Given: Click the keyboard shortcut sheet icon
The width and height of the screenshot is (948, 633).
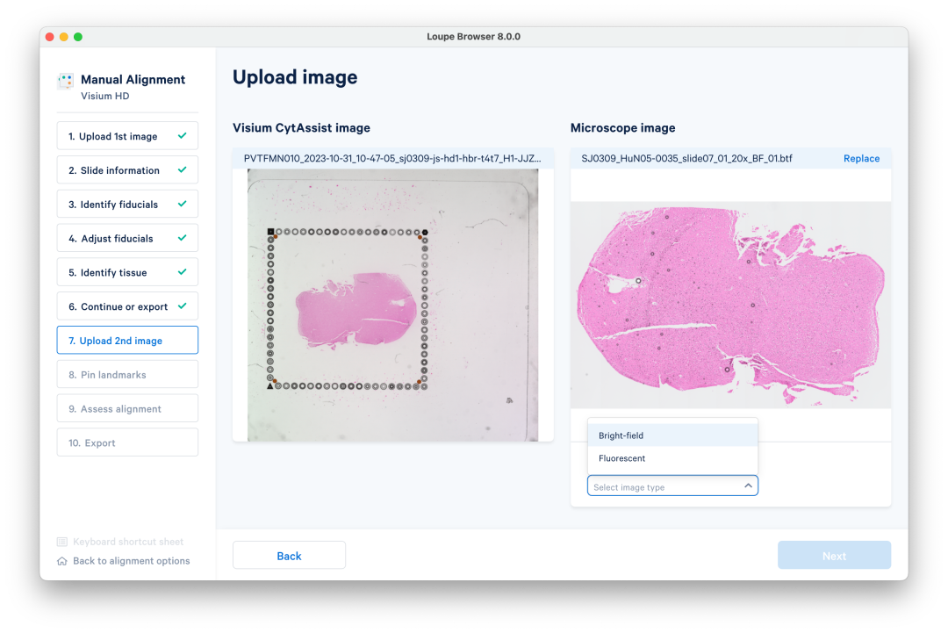Looking at the screenshot, I should tap(61, 542).
